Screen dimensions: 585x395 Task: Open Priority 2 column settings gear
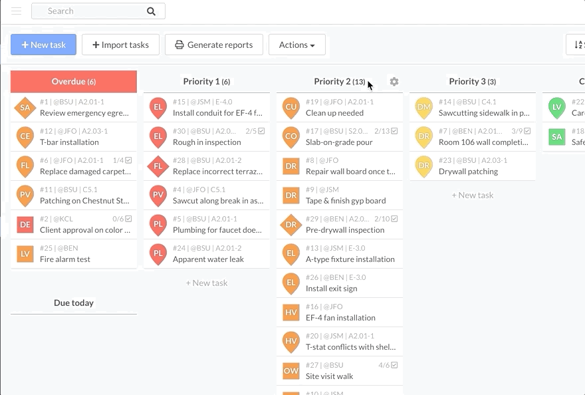pyautogui.click(x=394, y=82)
